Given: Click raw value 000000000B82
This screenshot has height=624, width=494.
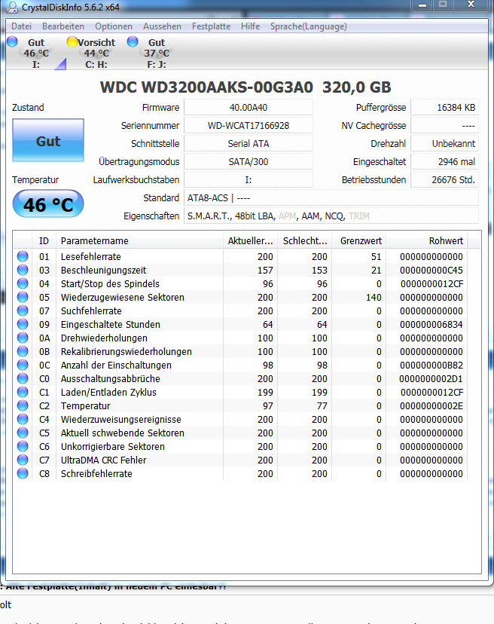Looking at the screenshot, I should tap(431, 365).
